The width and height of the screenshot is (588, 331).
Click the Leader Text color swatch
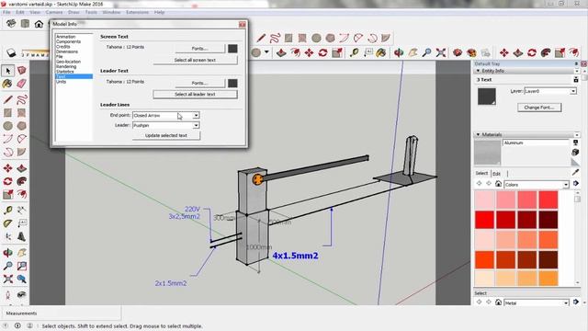(232, 83)
